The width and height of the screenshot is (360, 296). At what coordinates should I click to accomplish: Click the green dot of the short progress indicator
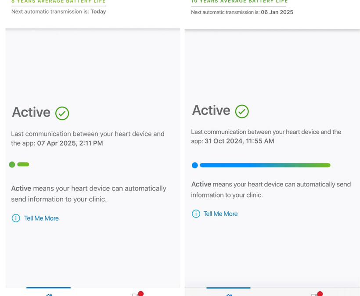(x=12, y=164)
